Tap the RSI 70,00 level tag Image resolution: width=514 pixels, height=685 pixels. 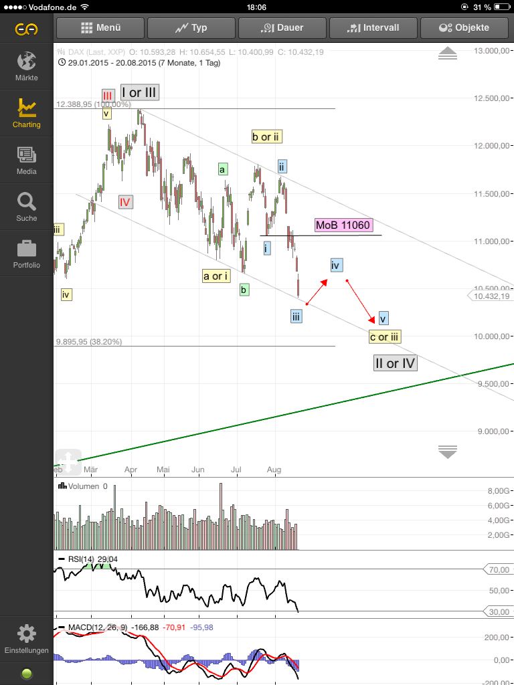[x=497, y=570]
